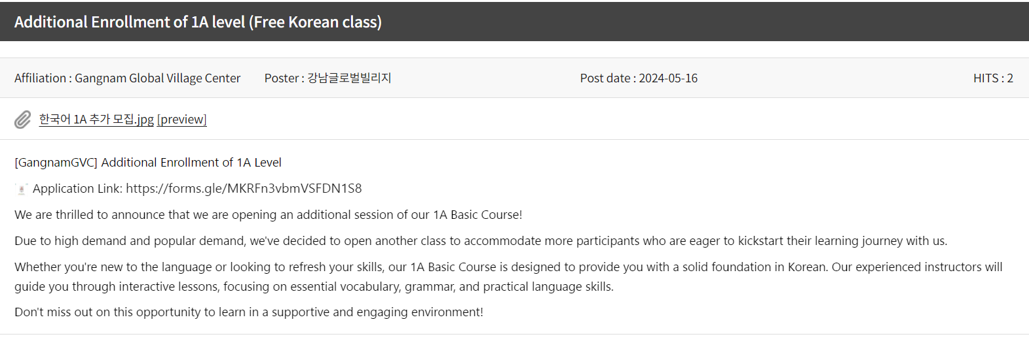Open the [preview] link for the attachment
This screenshot has height=343, width=1029.
[x=181, y=120]
